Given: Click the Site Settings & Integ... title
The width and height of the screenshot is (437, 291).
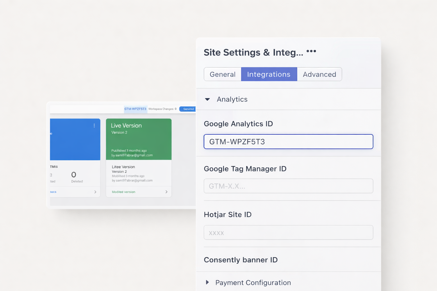Looking at the screenshot, I should pos(253,52).
